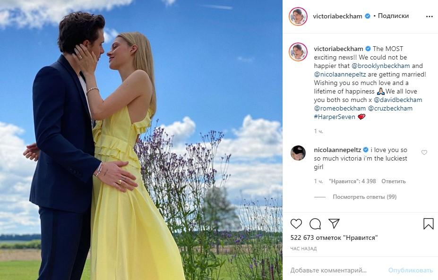Open the @cruzbeckham mention link
The width and height of the screenshot is (438, 280).
point(390,108)
